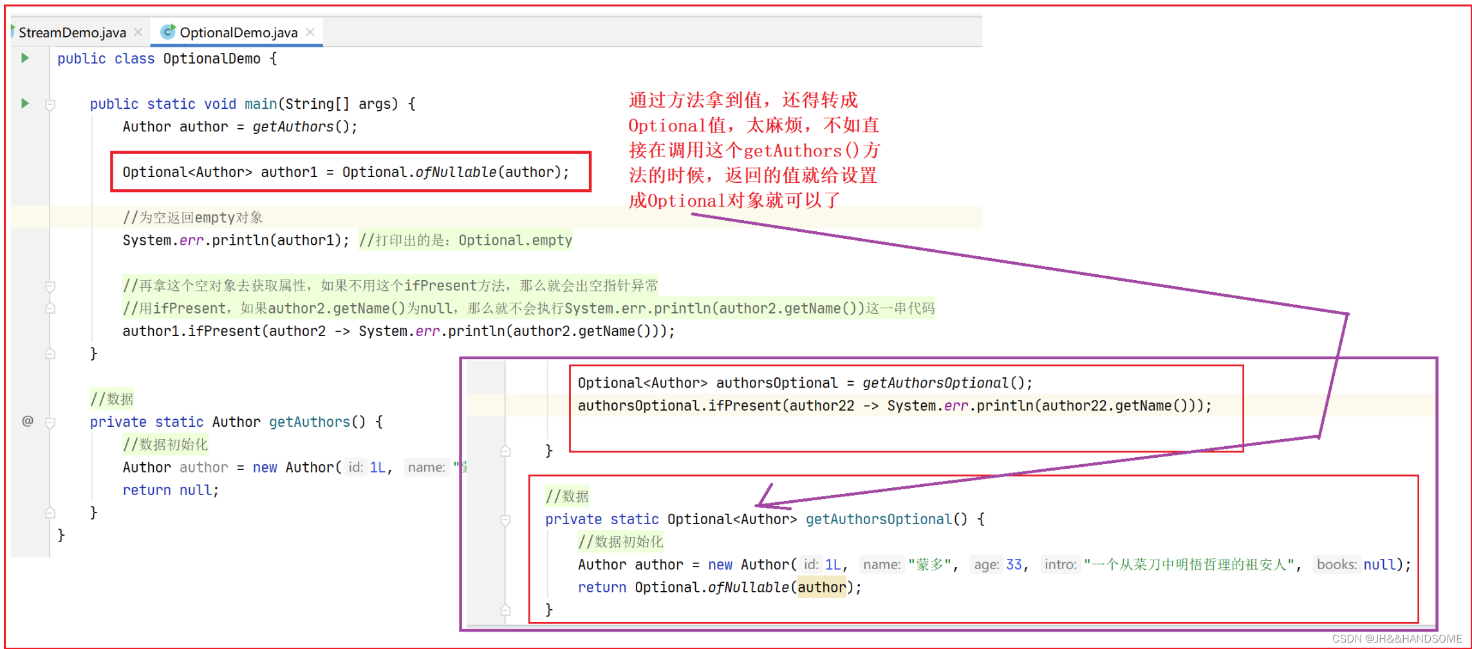Select the OptionalDemo.java tab
The image size is (1472, 649).
click(x=237, y=32)
